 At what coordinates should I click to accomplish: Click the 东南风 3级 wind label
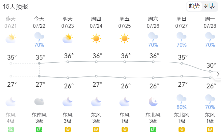39,118
